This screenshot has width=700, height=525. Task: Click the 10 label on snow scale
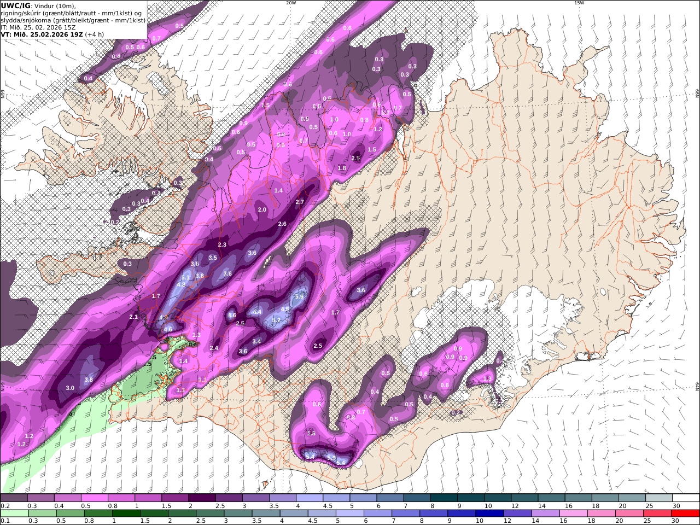(488, 506)
